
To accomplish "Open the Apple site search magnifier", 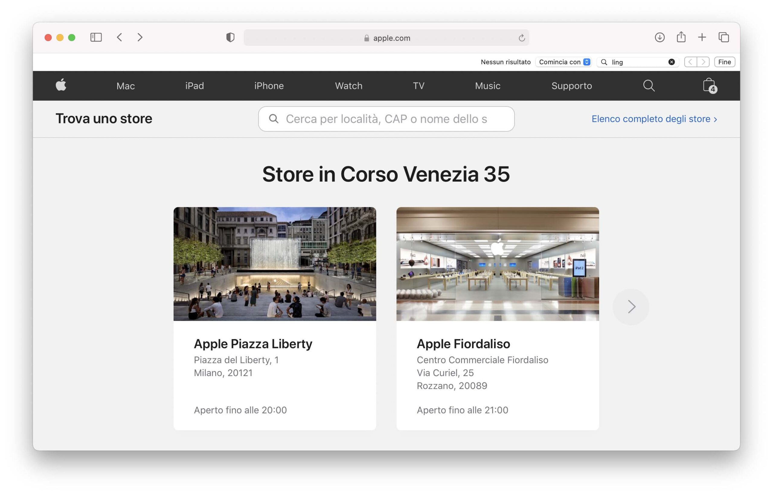I will click(x=649, y=86).
